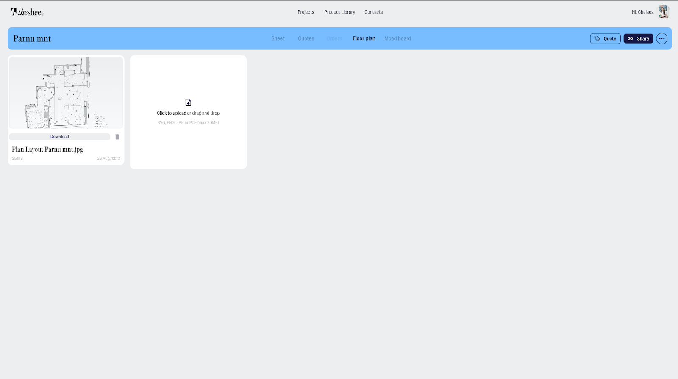Open Product Library page

(340, 12)
